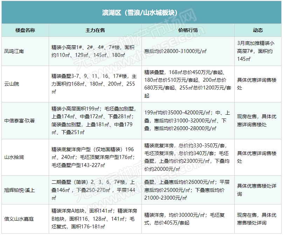Select the 主力在售 column header
Screen dimensions: 283x235
[x=95, y=30]
